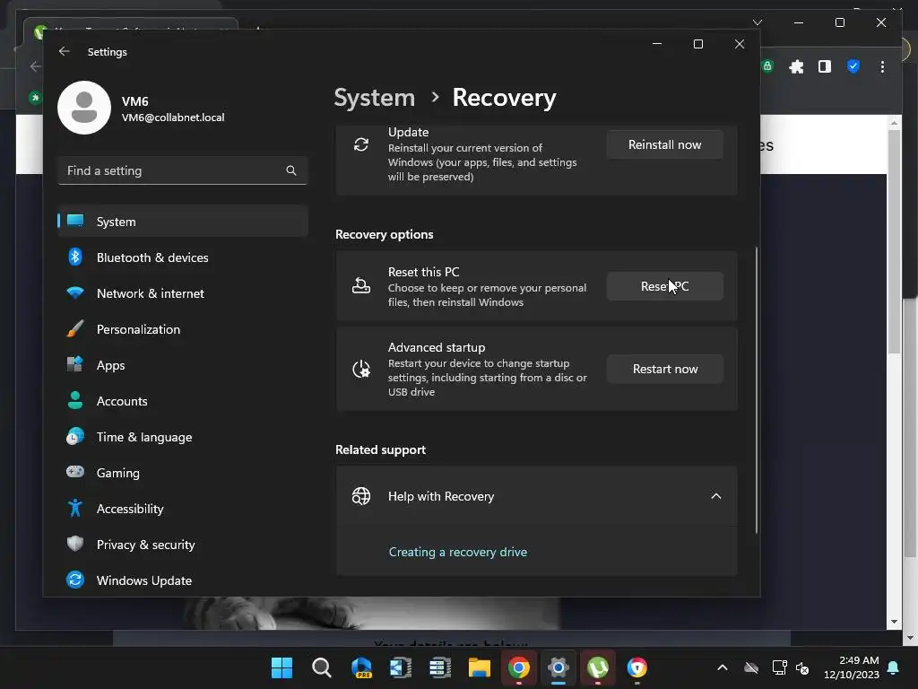Switch to Chrome from taskbar
Screen dimensions: 918x689
(x=519, y=667)
